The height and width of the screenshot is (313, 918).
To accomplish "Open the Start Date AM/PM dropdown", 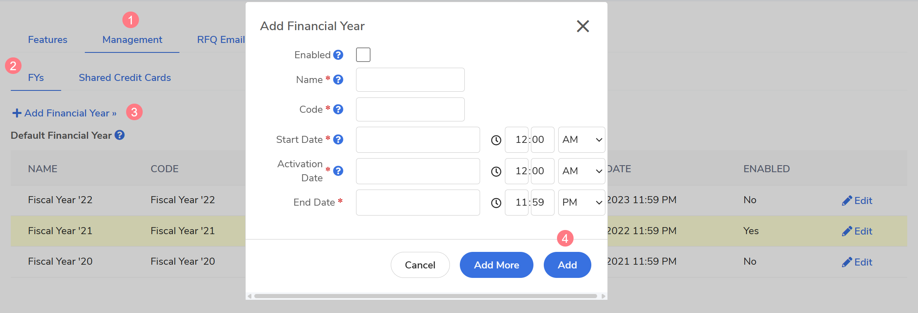I will point(581,140).
